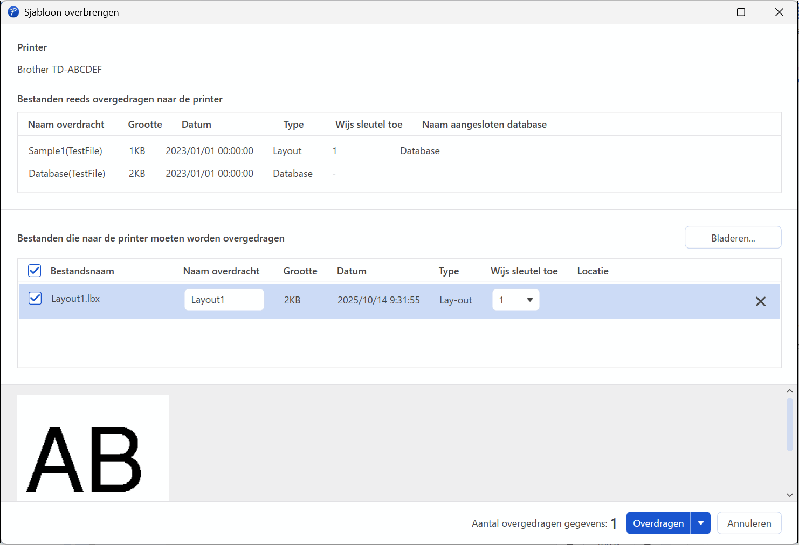This screenshot has height=545, width=799.
Task: Remove Layout1.lbx row with X icon
Action: pyautogui.click(x=760, y=301)
